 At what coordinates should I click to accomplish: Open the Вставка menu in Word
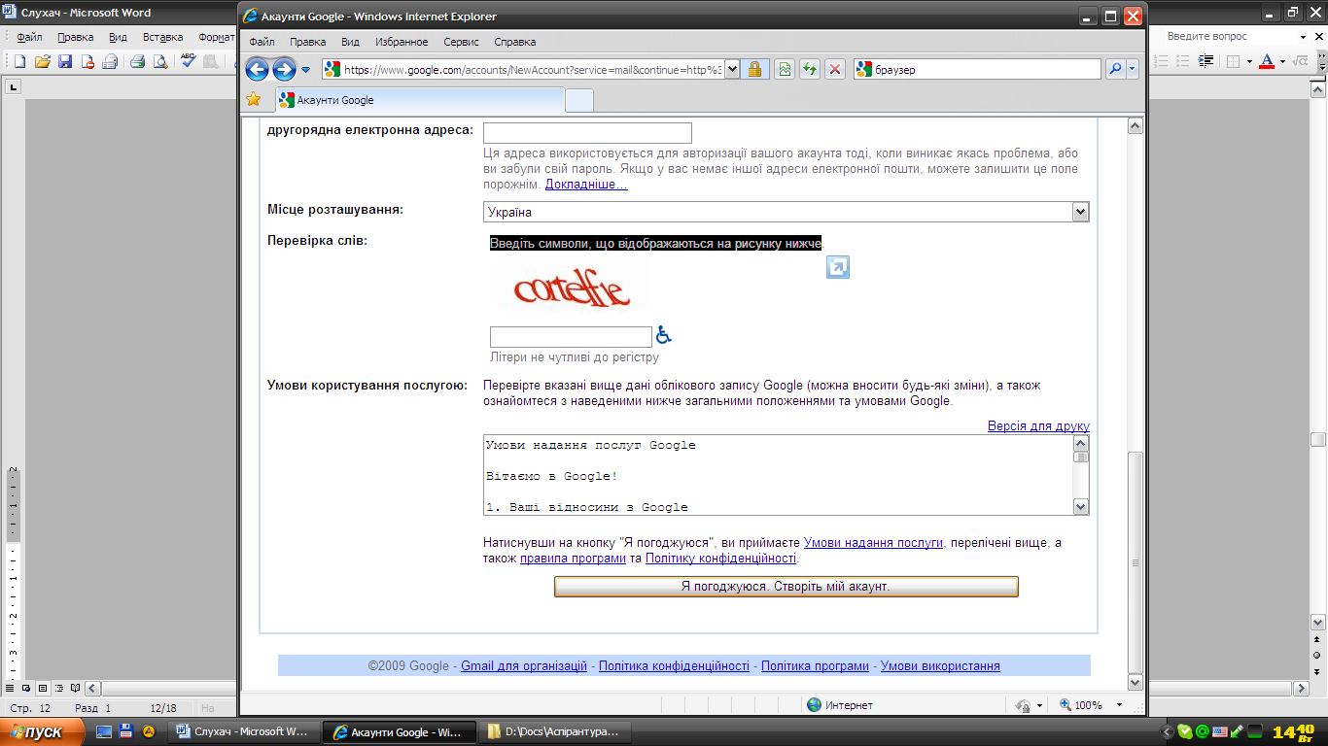point(162,37)
